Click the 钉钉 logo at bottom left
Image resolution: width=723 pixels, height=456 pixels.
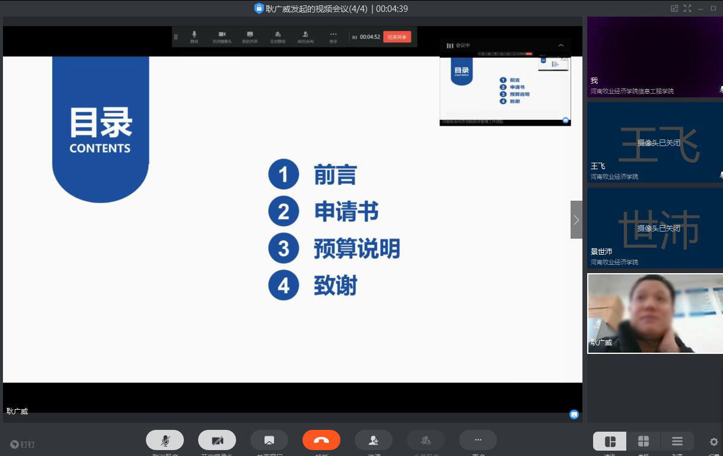pyautogui.click(x=23, y=444)
